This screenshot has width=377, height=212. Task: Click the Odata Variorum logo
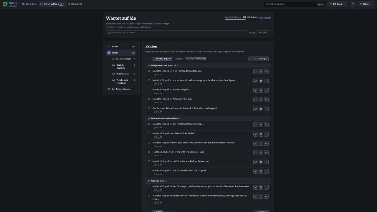(10, 4)
